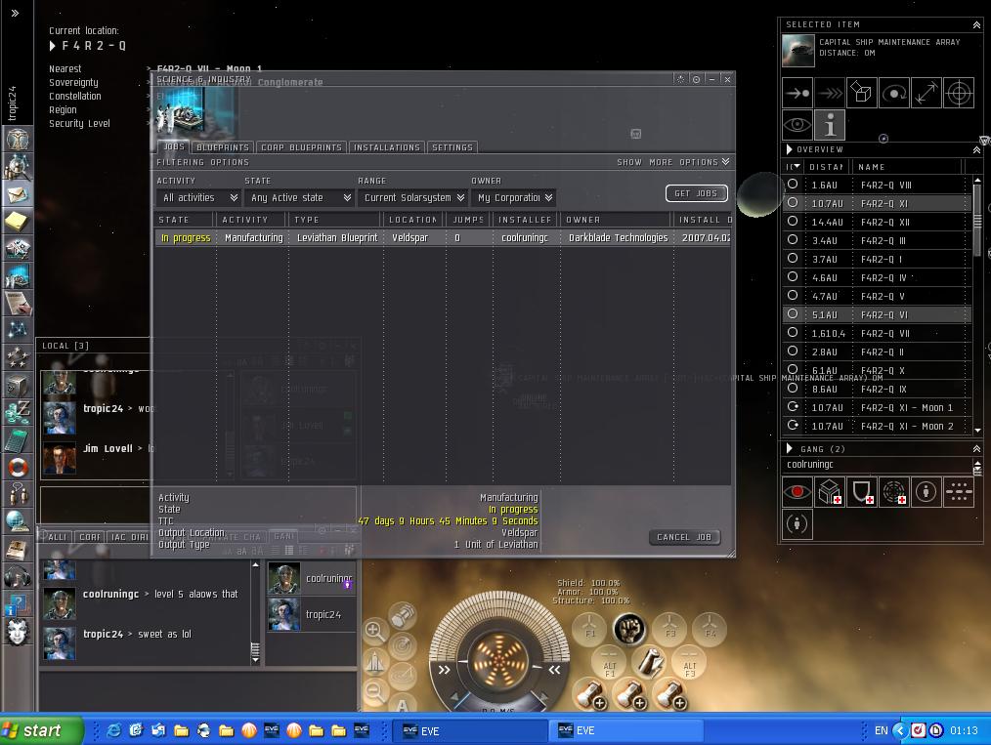This screenshot has height=745, width=991.
Task: Collapse the Gang panel triangle
Action: coord(790,449)
